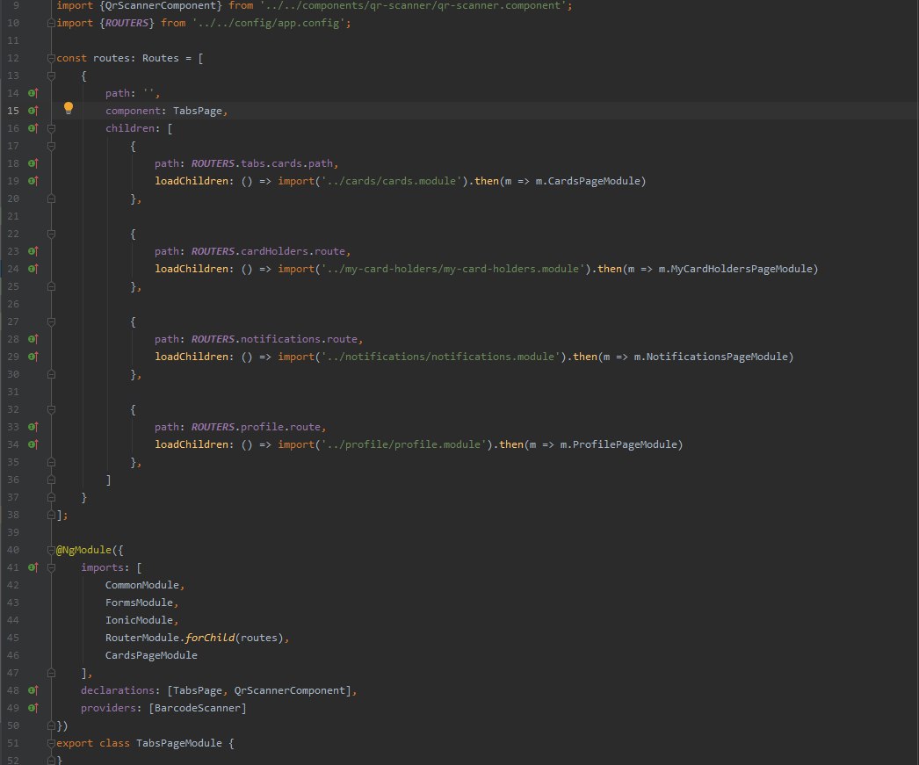Click the fold end marker on line 25
The height and width of the screenshot is (765, 919).
51,286
